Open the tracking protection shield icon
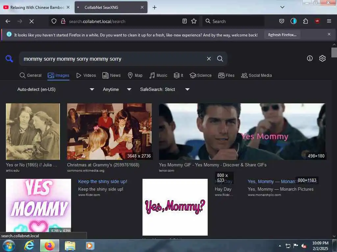 pyautogui.click(x=54, y=21)
